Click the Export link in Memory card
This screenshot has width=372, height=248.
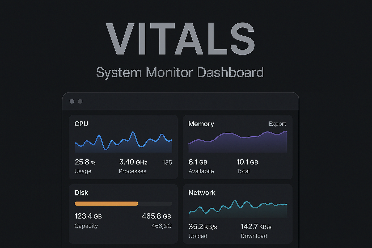click(277, 124)
